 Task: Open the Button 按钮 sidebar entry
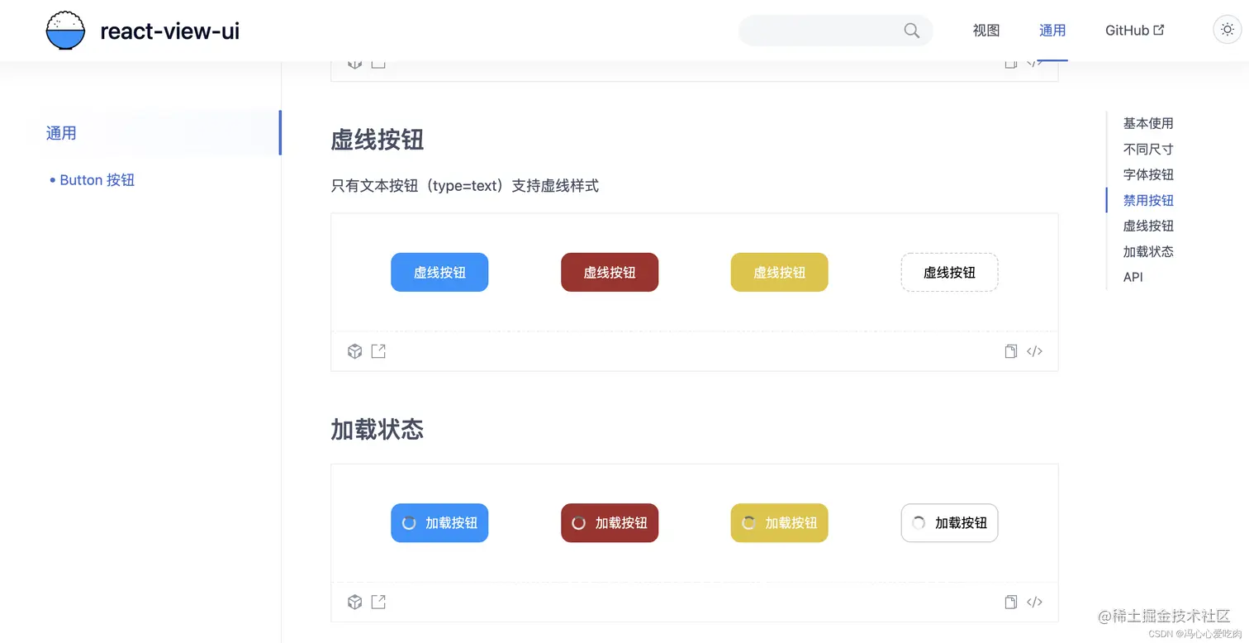[x=97, y=179]
